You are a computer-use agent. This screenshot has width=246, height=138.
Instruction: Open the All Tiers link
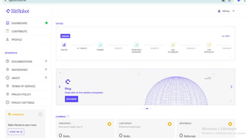[226, 36]
